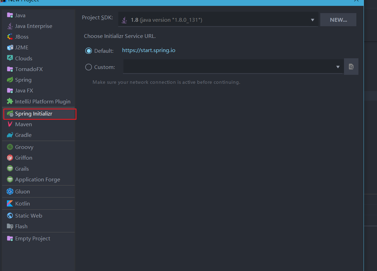Screen dimensions: 377x271
Task: Select Java project type
Action: tap(39, 15)
